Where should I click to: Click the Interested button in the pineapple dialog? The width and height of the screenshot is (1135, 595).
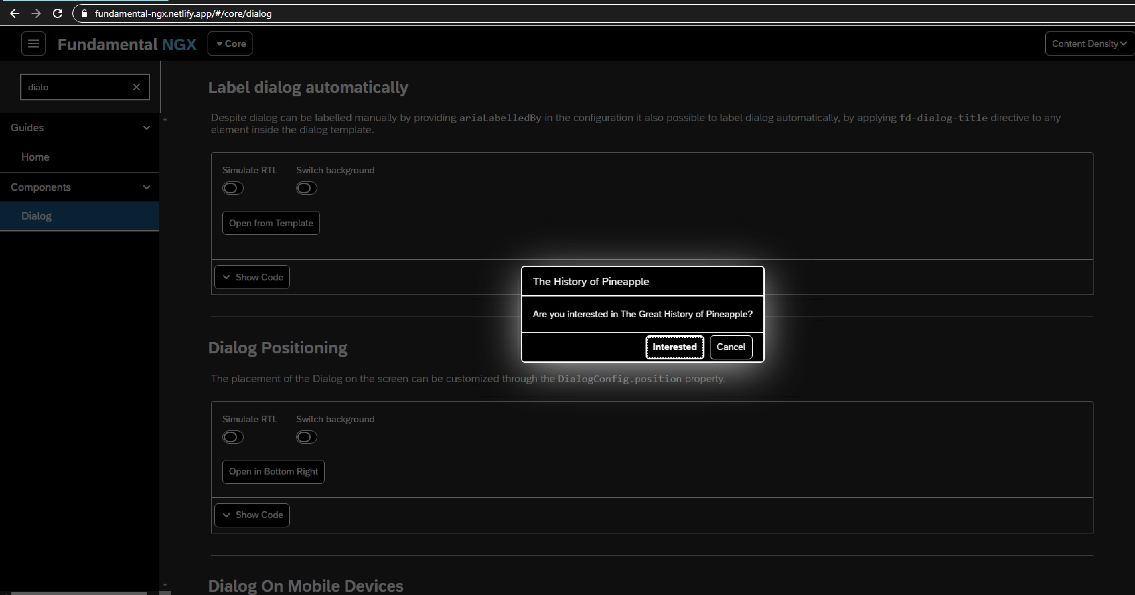pos(675,347)
